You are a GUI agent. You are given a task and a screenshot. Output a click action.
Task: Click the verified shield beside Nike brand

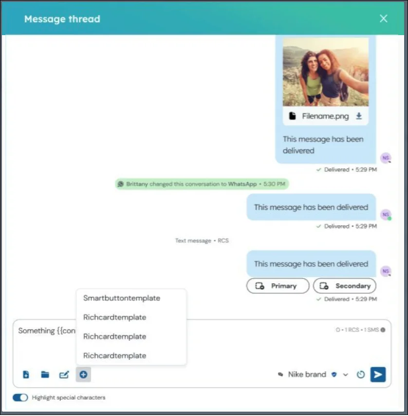coord(334,375)
